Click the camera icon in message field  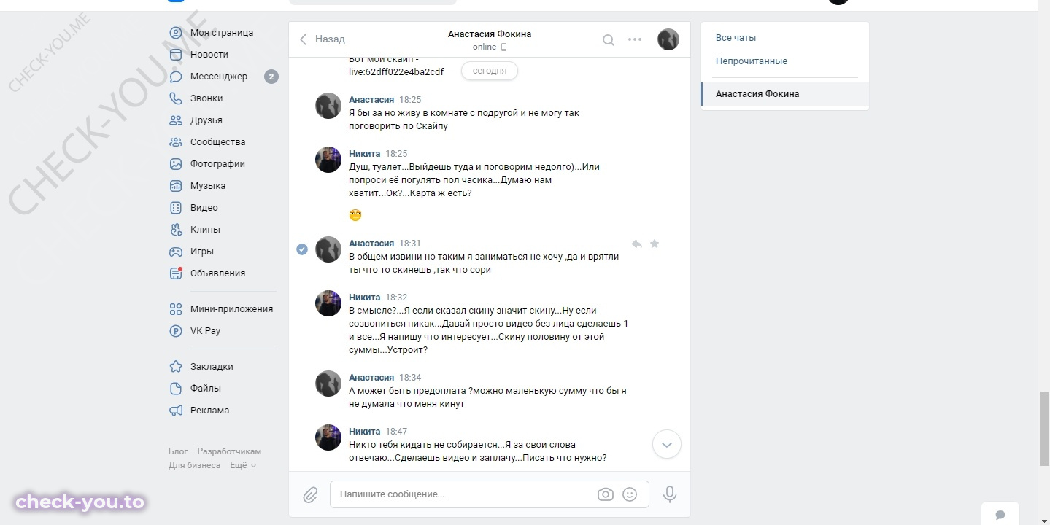tap(606, 494)
